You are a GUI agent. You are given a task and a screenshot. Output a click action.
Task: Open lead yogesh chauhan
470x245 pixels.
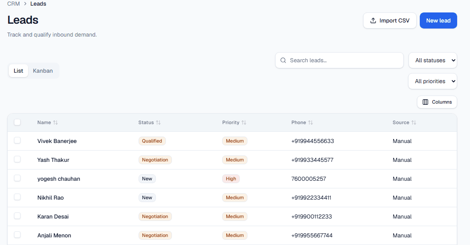click(59, 179)
